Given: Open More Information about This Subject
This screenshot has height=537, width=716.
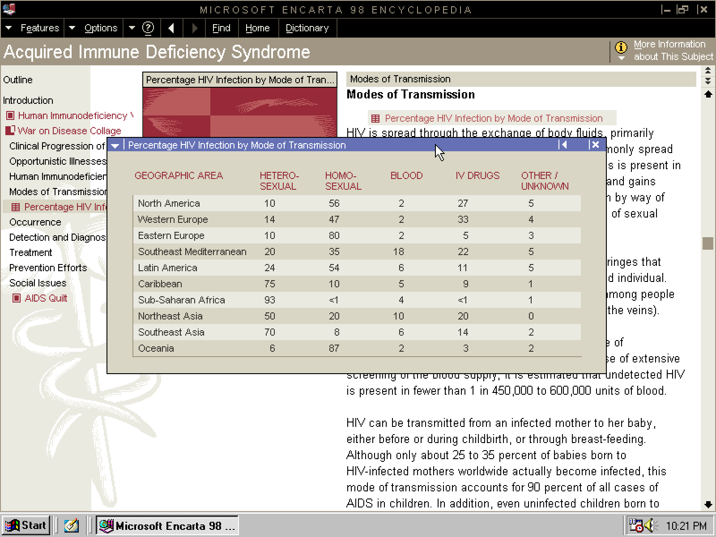Looking at the screenshot, I should [x=673, y=51].
